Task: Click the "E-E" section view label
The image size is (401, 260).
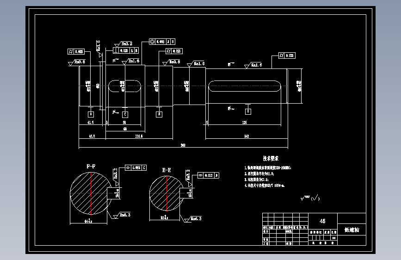Action: pos(167,170)
